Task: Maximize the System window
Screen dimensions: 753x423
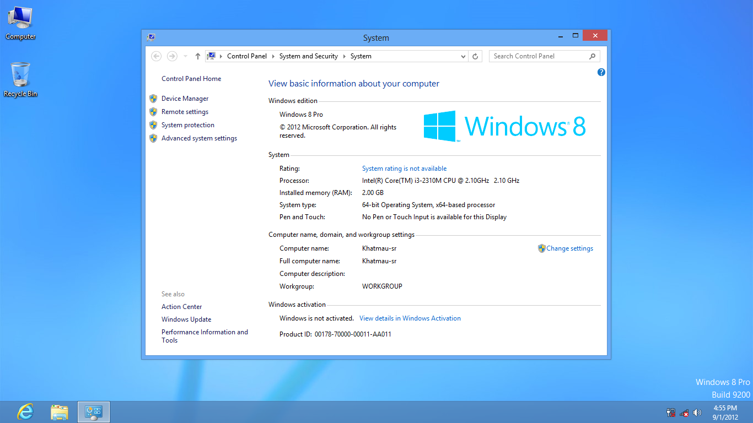Action: pos(575,35)
